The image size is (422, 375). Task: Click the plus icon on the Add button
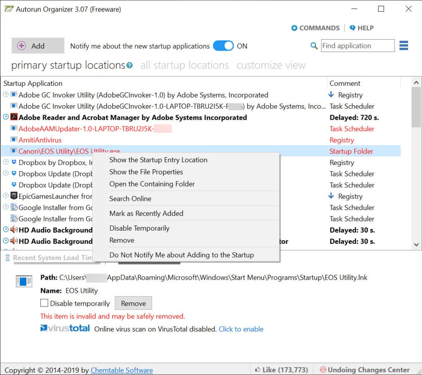pos(21,46)
